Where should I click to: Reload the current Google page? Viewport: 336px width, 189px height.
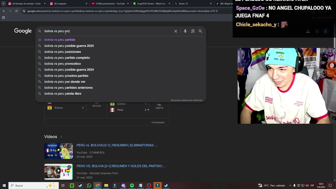(x=16, y=11)
